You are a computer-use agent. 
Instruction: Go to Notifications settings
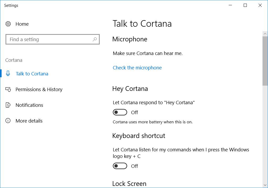tap(29, 105)
